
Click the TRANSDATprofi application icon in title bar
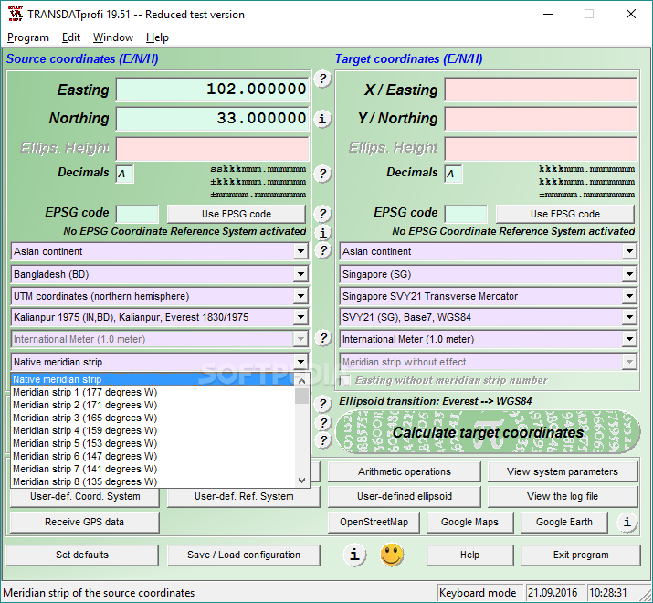coord(16,14)
